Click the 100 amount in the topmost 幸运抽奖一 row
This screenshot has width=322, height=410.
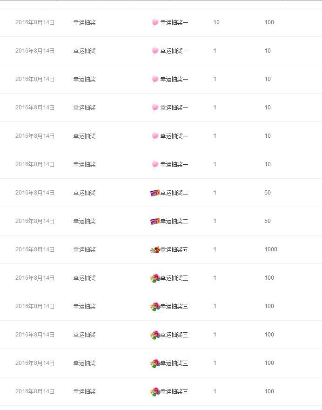point(269,22)
